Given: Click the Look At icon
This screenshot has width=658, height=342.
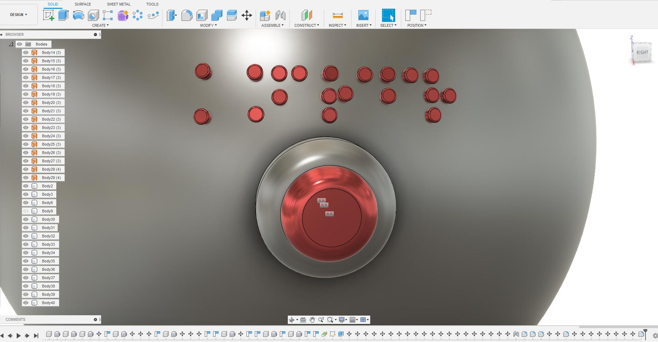Looking at the screenshot, I should [x=303, y=320].
